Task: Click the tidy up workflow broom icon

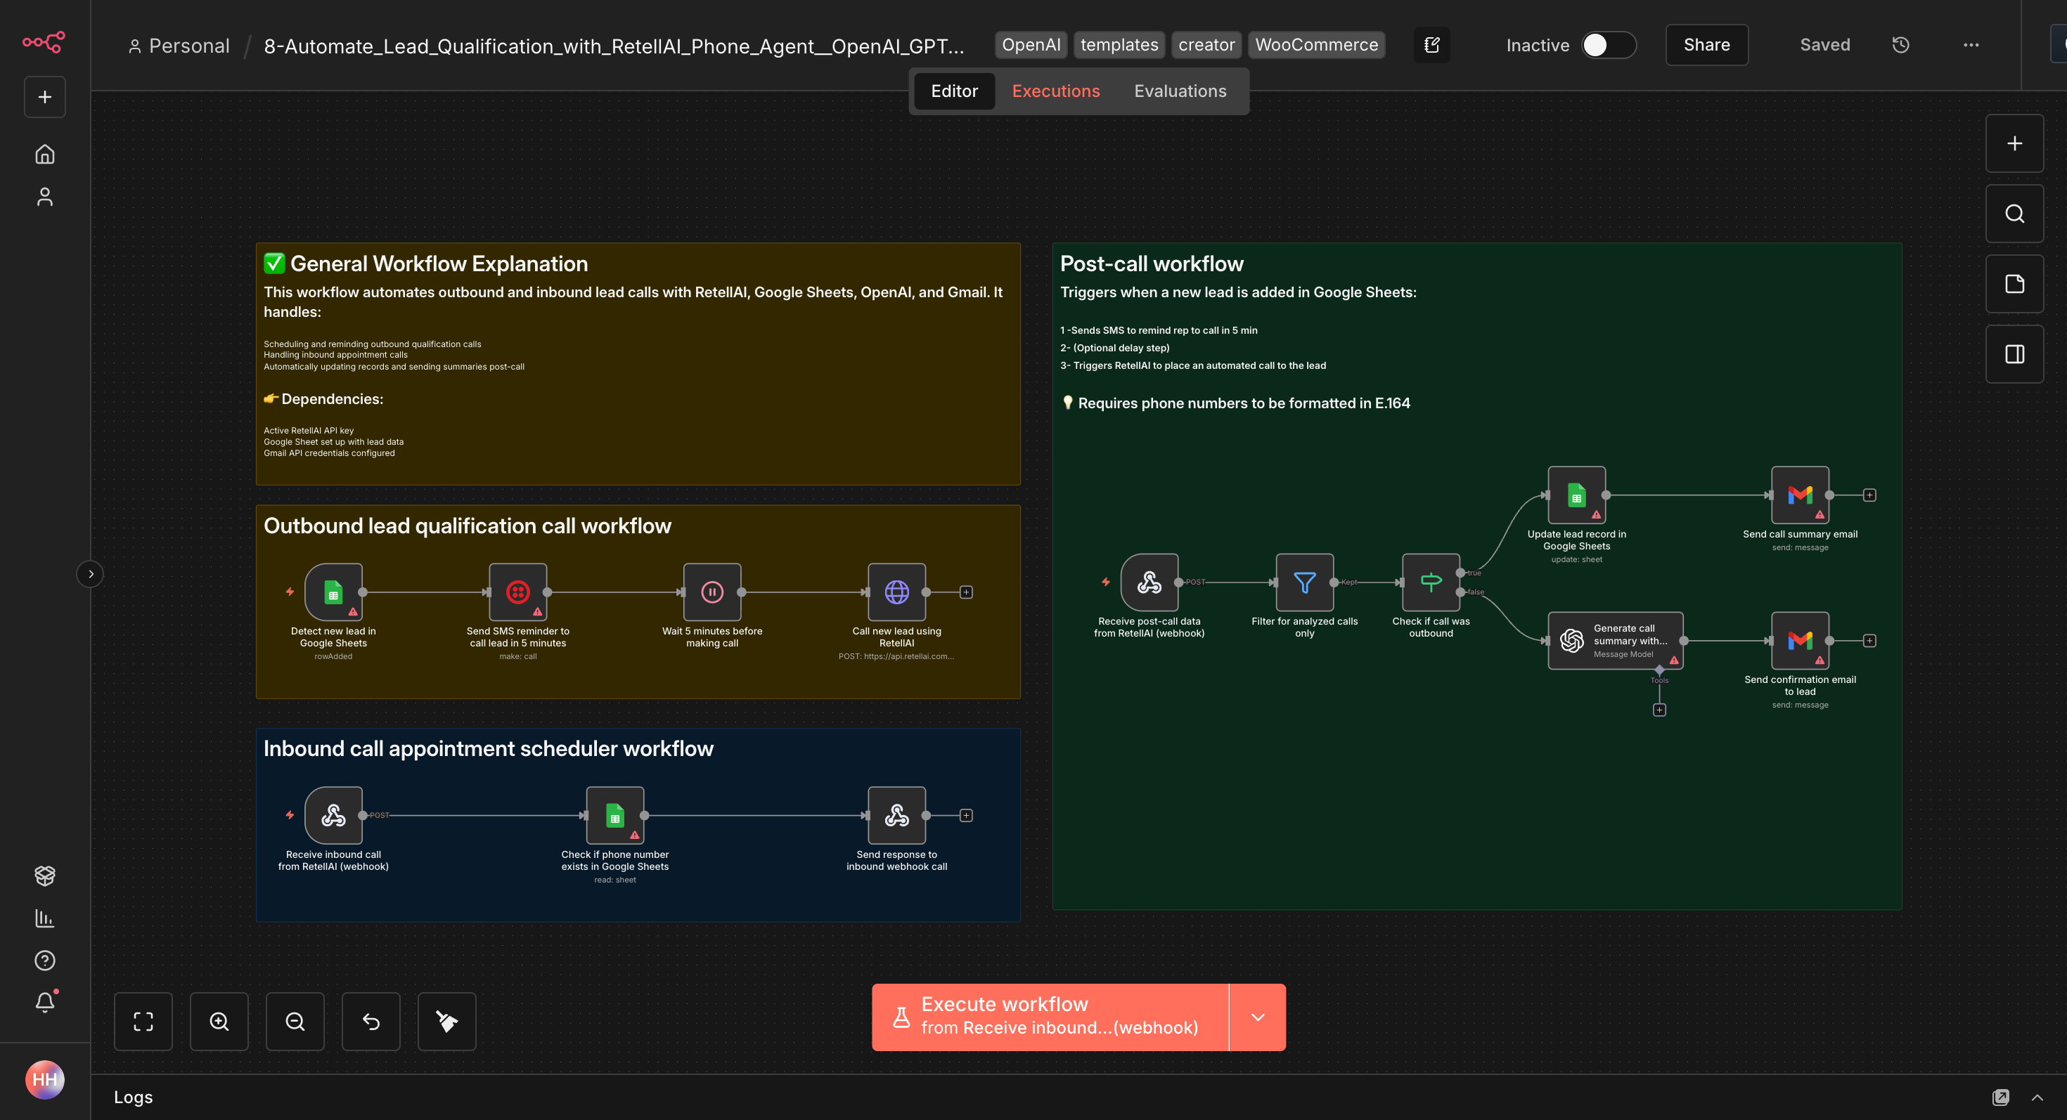Action: point(447,1021)
